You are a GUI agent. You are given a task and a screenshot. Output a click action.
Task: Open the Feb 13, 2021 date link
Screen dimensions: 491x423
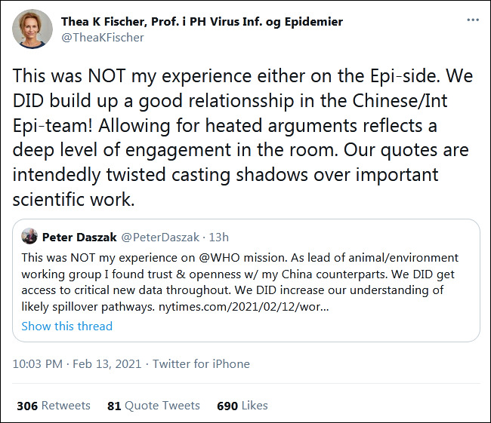107,363
